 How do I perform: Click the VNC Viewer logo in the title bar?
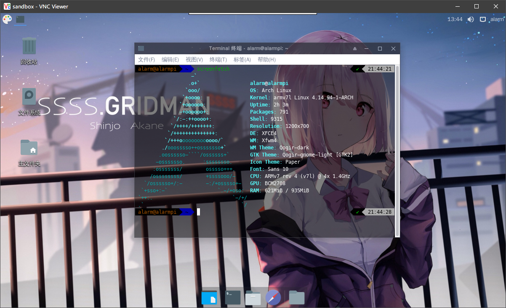tap(7, 6)
